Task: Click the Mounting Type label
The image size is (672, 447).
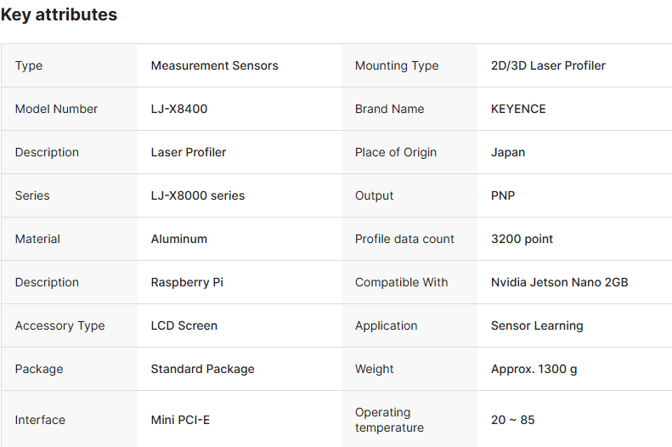Action: tap(397, 65)
